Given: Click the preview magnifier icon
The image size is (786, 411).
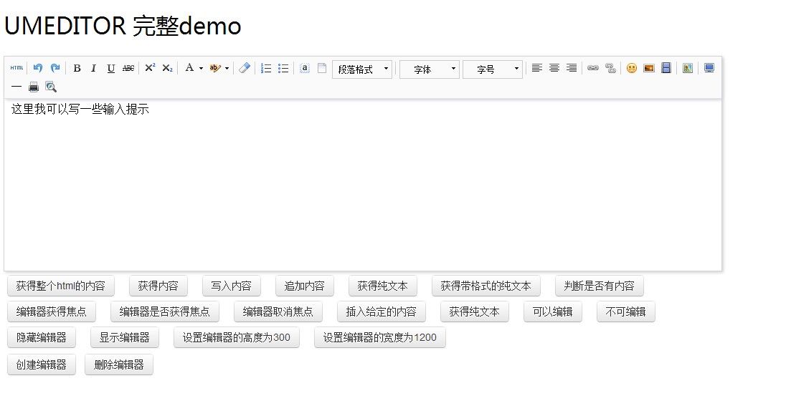Looking at the screenshot, I should pos(51,87).
